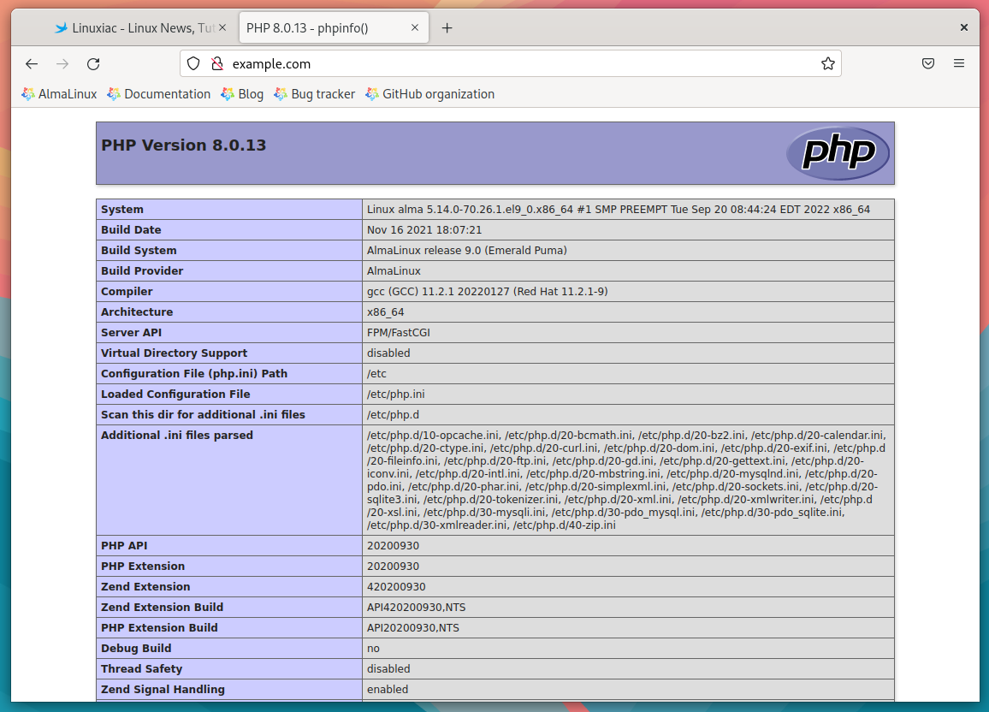Click the Zend Extension label
Viewport: 989px width, 712px height.
pos(145,586)
